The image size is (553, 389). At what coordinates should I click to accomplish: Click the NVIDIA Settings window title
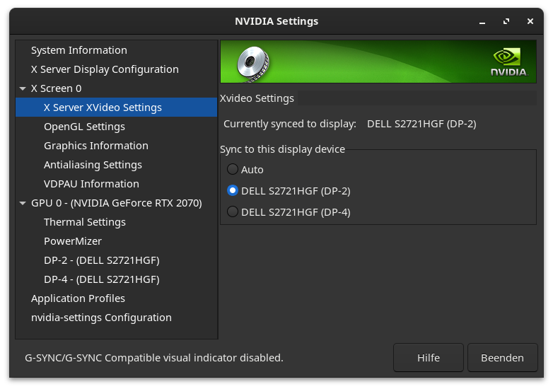click(x=276, y=21)
